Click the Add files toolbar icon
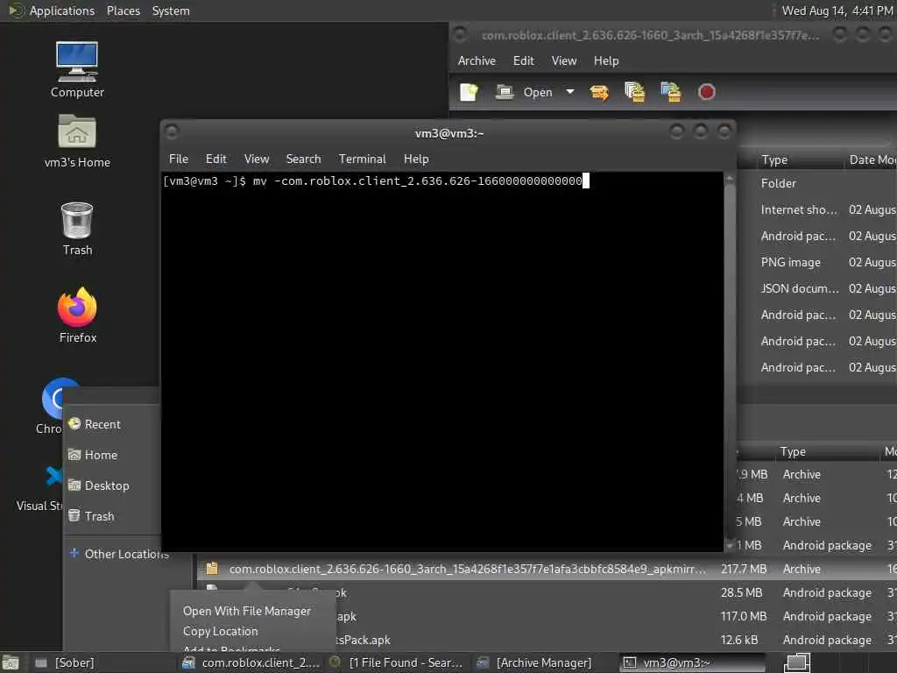 click(634, 92)
